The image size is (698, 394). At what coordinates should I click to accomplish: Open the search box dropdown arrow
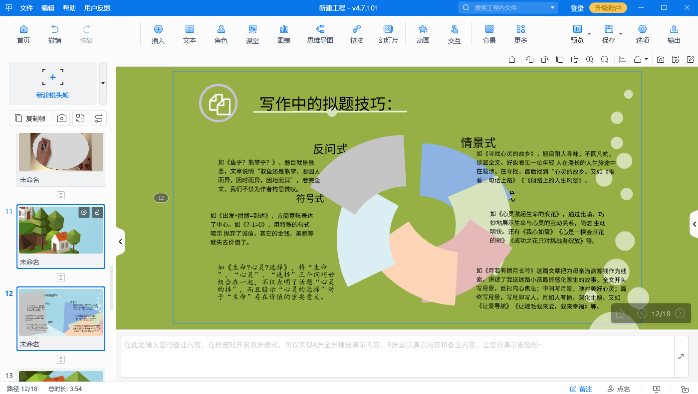pos(552,7)
